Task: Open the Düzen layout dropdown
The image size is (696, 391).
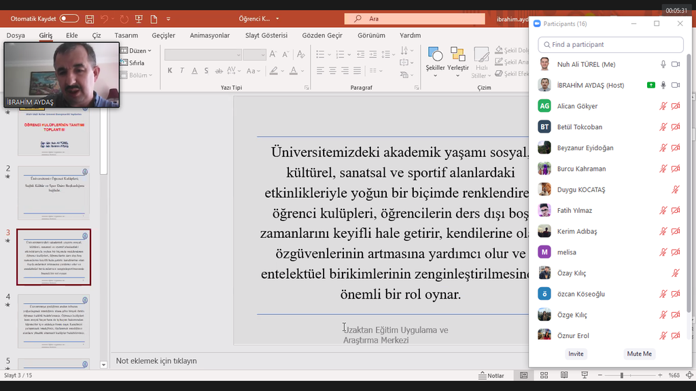Action: click(x=136, y=50)
